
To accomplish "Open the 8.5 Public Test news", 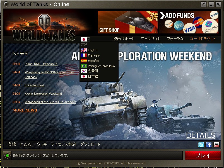I will click(34, 85).
